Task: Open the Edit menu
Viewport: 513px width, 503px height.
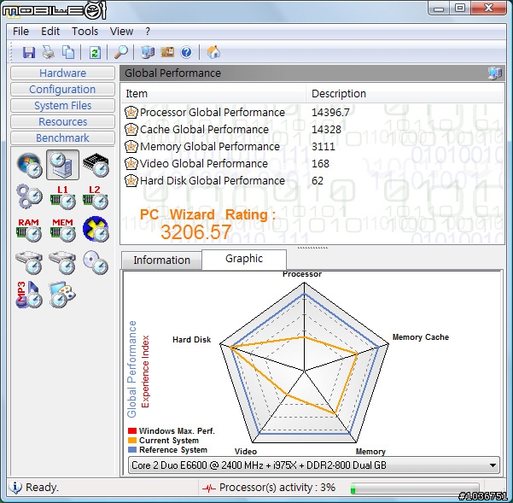Action: point(50,32)
